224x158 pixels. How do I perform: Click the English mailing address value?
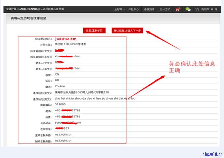click(95, 98)
